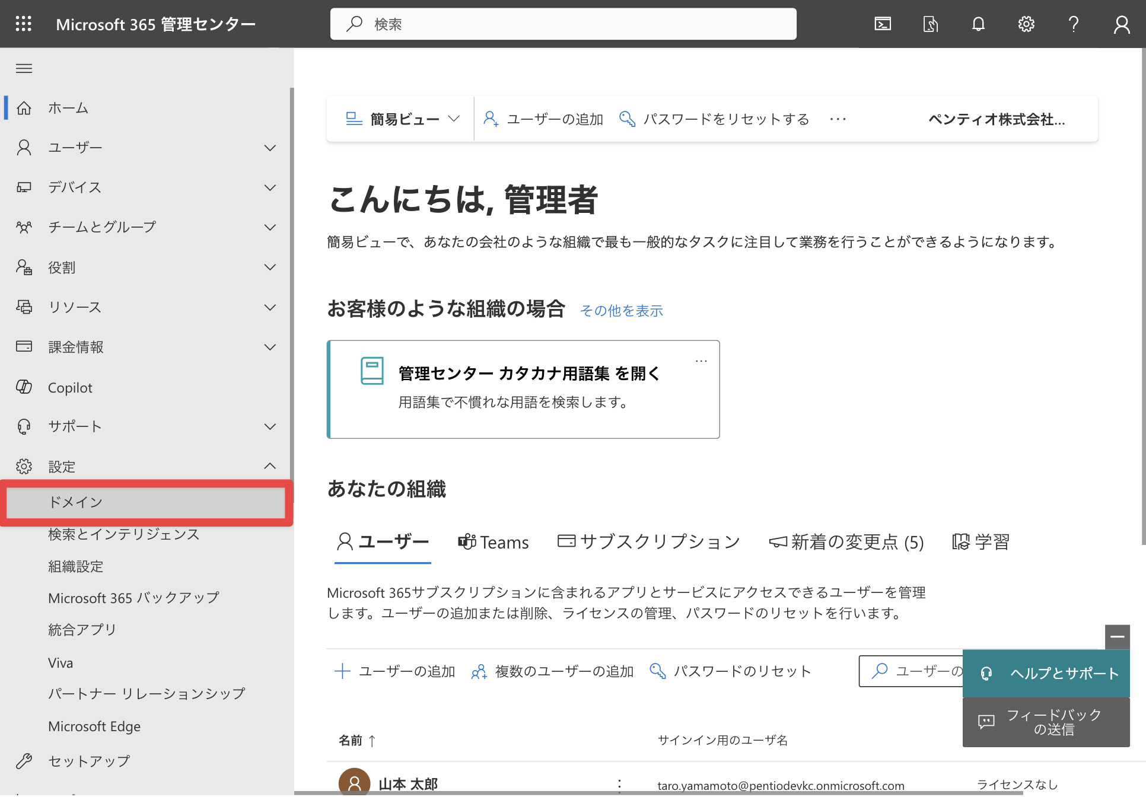Open the app launcher waffle icon
Viewport: 1146px width, 797px height.
click(x=24, y=24)
